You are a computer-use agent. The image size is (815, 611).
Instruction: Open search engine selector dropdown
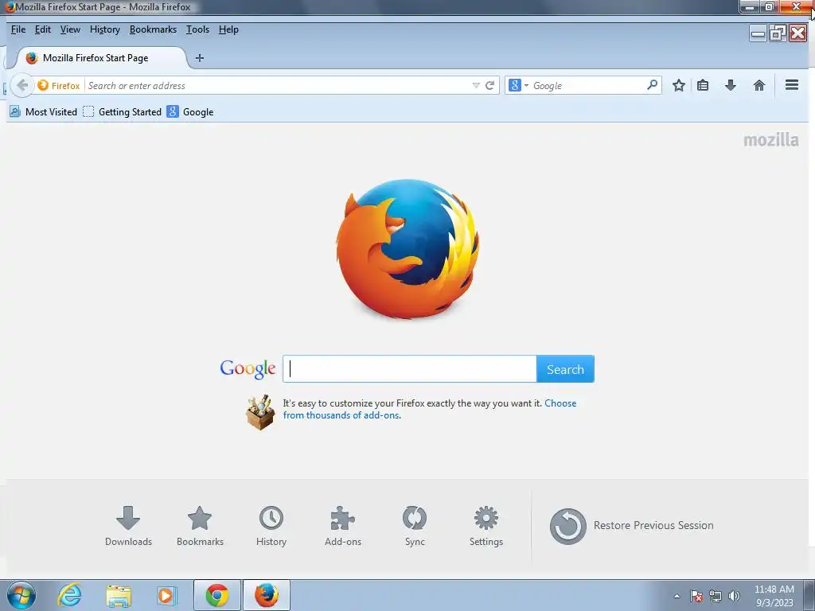tap(518, 86)
